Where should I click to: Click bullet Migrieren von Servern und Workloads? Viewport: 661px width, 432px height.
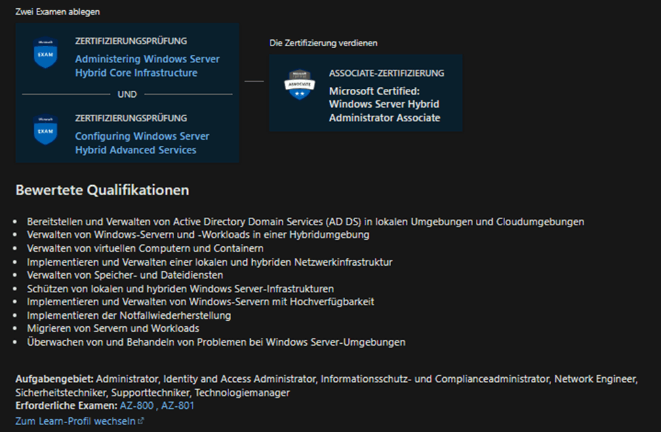[113, 328]
